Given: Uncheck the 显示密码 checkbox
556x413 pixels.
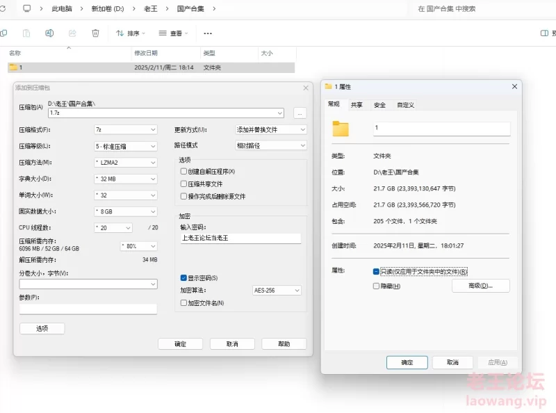Looking at the screenshot, I should [x=183, y=278].
